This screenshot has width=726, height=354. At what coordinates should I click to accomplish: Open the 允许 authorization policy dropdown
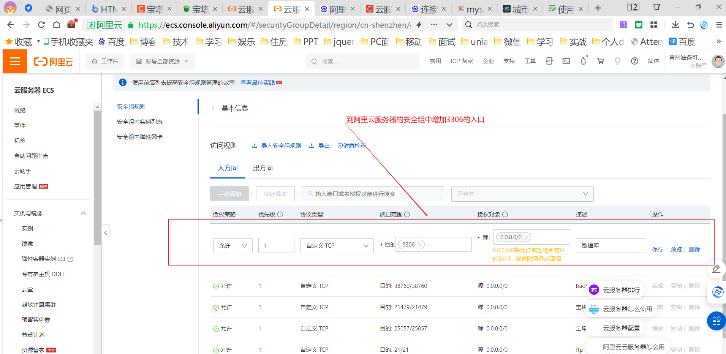[233, 246]
